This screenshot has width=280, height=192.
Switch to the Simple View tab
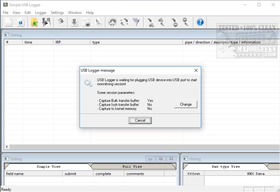point(49,167)
